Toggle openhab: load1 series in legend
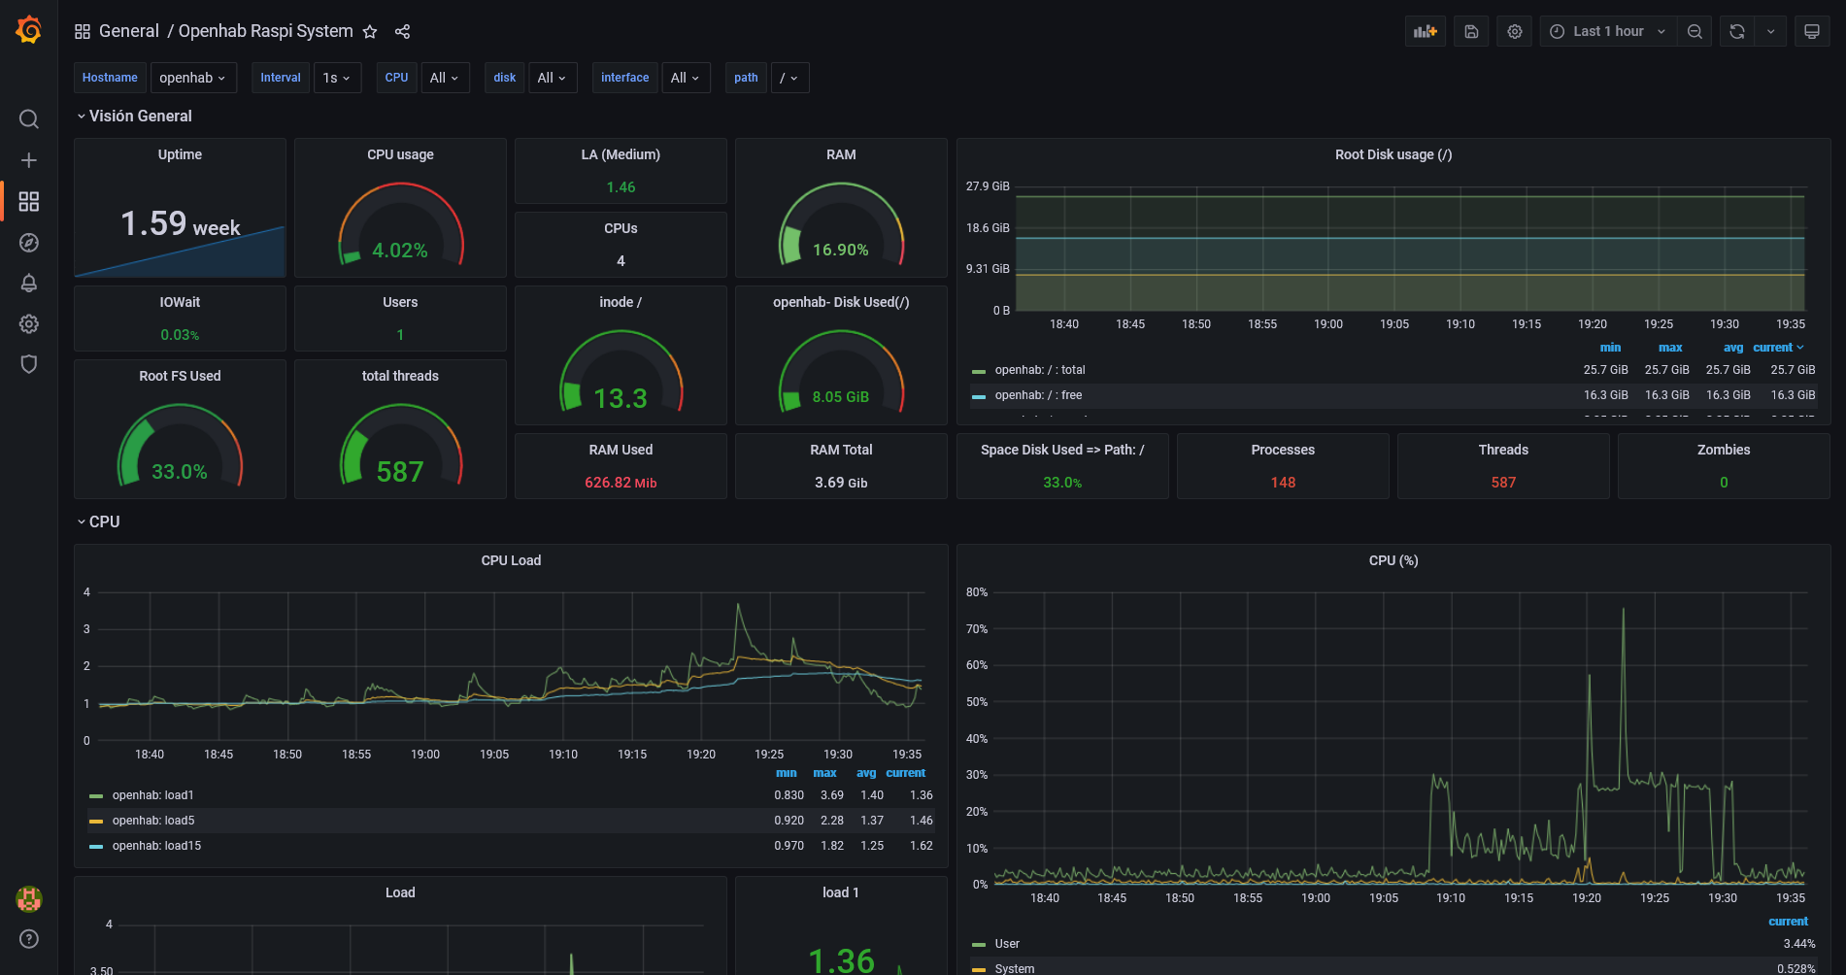This screenshot has height=975, width=1846. 152,795
